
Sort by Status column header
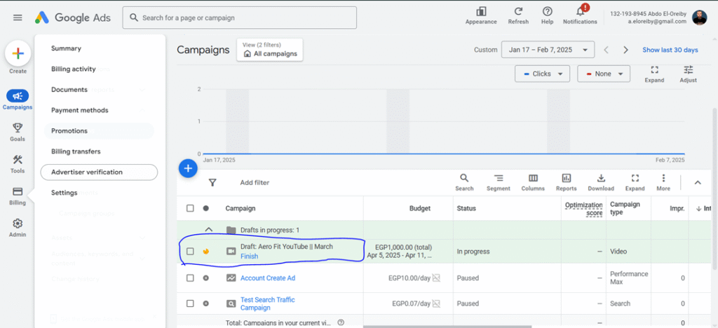[466, 208]
